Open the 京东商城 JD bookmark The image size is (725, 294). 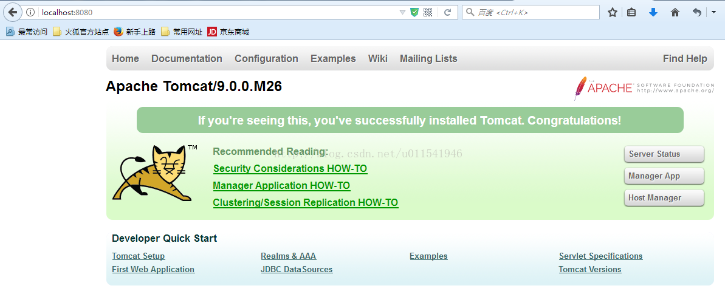pyautogui.click(x=228, y=32)
